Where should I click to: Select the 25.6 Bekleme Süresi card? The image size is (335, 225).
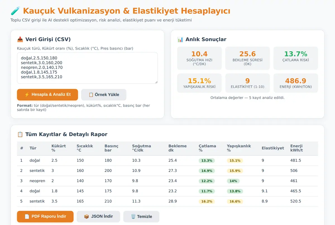point(248,58)
